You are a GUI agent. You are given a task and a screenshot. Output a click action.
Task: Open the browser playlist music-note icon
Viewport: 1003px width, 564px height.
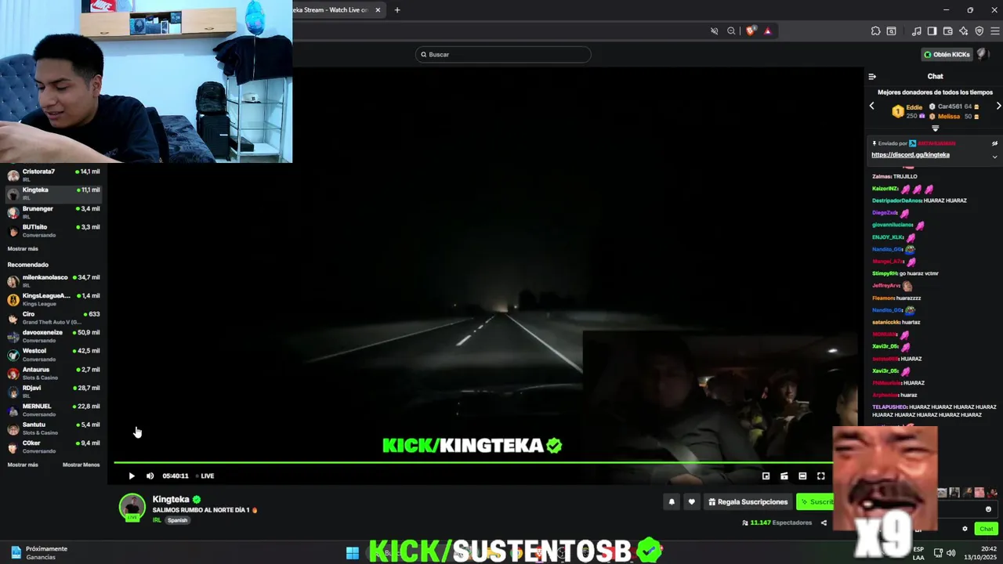click(916, 31)
